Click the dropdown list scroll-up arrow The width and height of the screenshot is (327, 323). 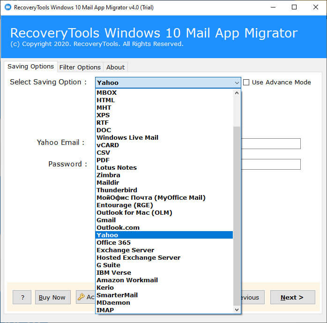click(237, 93)
